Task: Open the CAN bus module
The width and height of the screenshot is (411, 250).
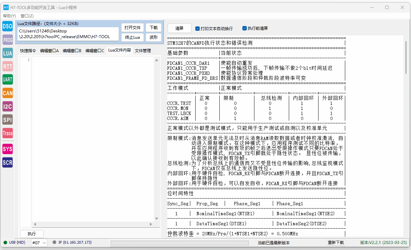Action: tap(7, 93)
